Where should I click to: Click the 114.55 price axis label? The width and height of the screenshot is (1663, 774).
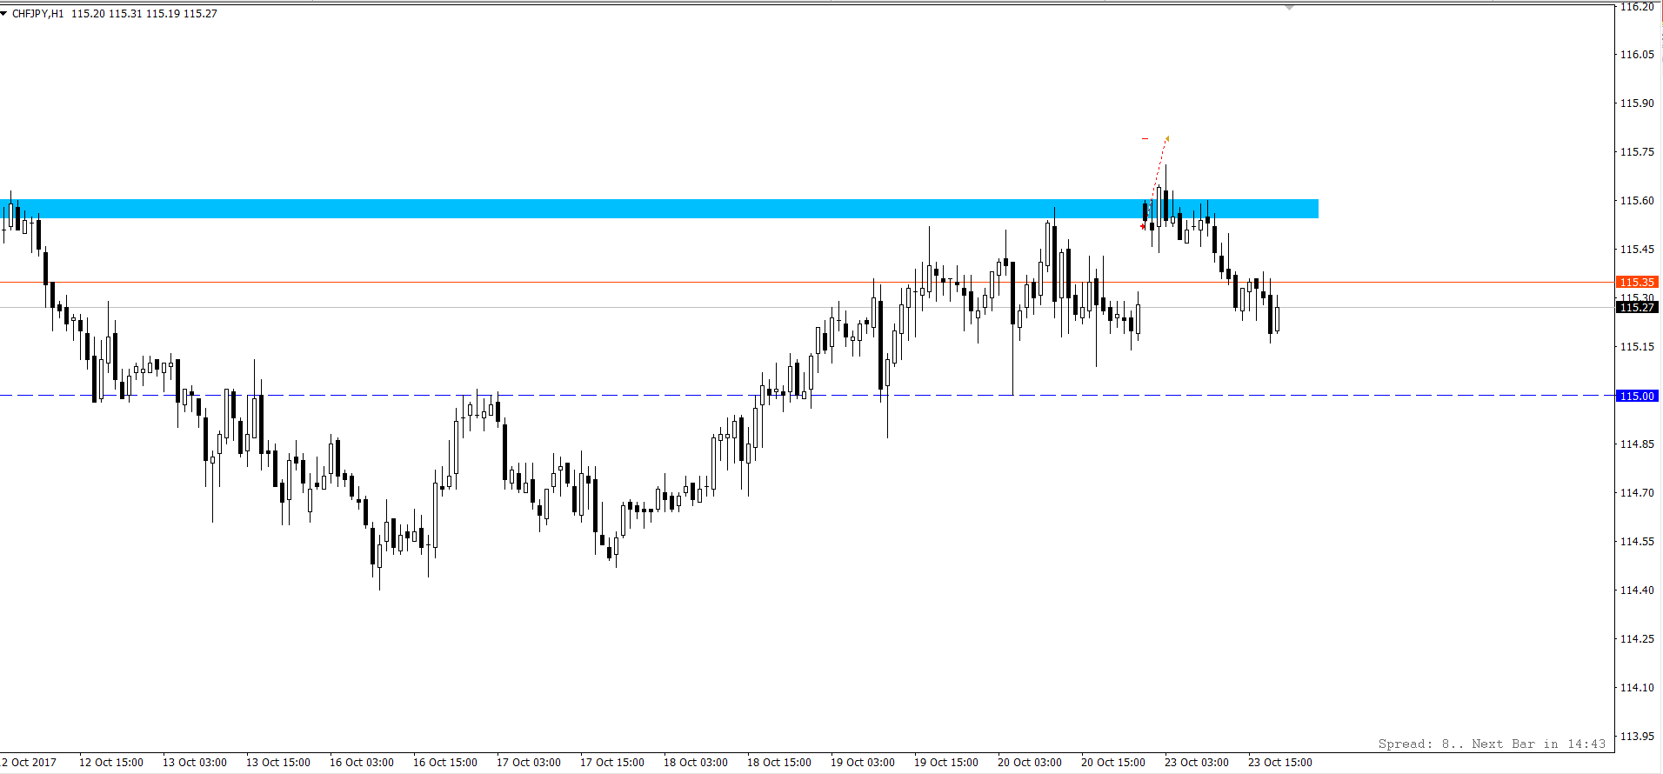point(1636,541)
